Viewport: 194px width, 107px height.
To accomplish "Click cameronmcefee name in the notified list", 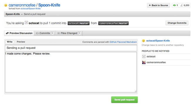I will (x=156, y=62).
